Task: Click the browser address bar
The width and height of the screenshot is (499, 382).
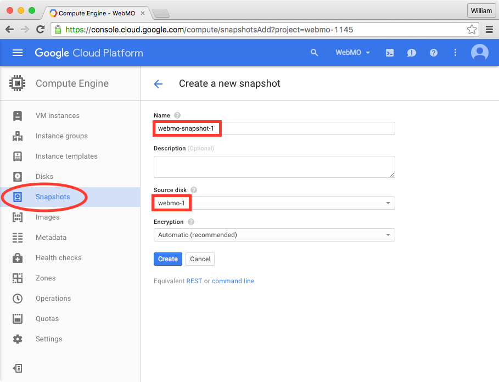Action: tap(264, 30)
